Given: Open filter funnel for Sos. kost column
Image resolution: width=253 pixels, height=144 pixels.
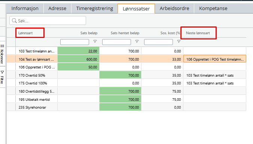Looking at the screenshot, I should (179, 41).
